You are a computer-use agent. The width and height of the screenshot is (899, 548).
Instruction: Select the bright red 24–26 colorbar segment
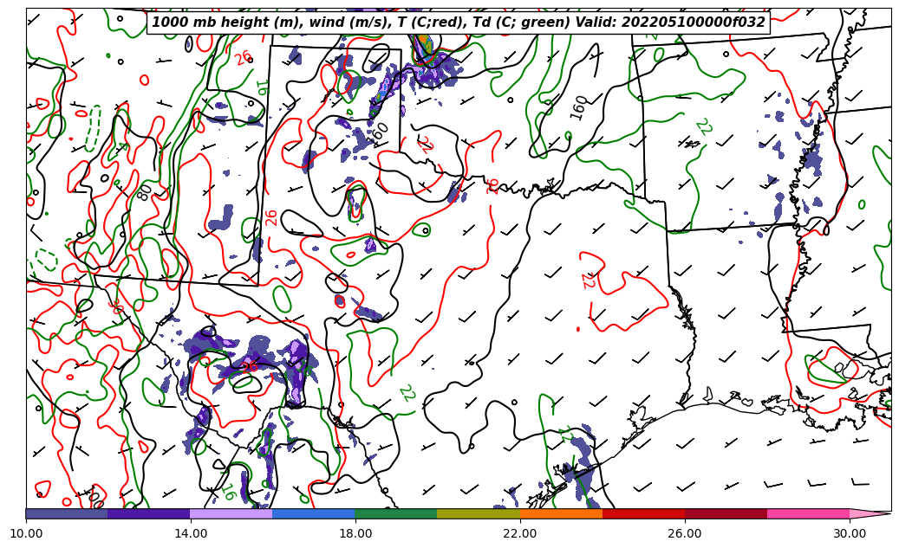(x=643, y=513)
